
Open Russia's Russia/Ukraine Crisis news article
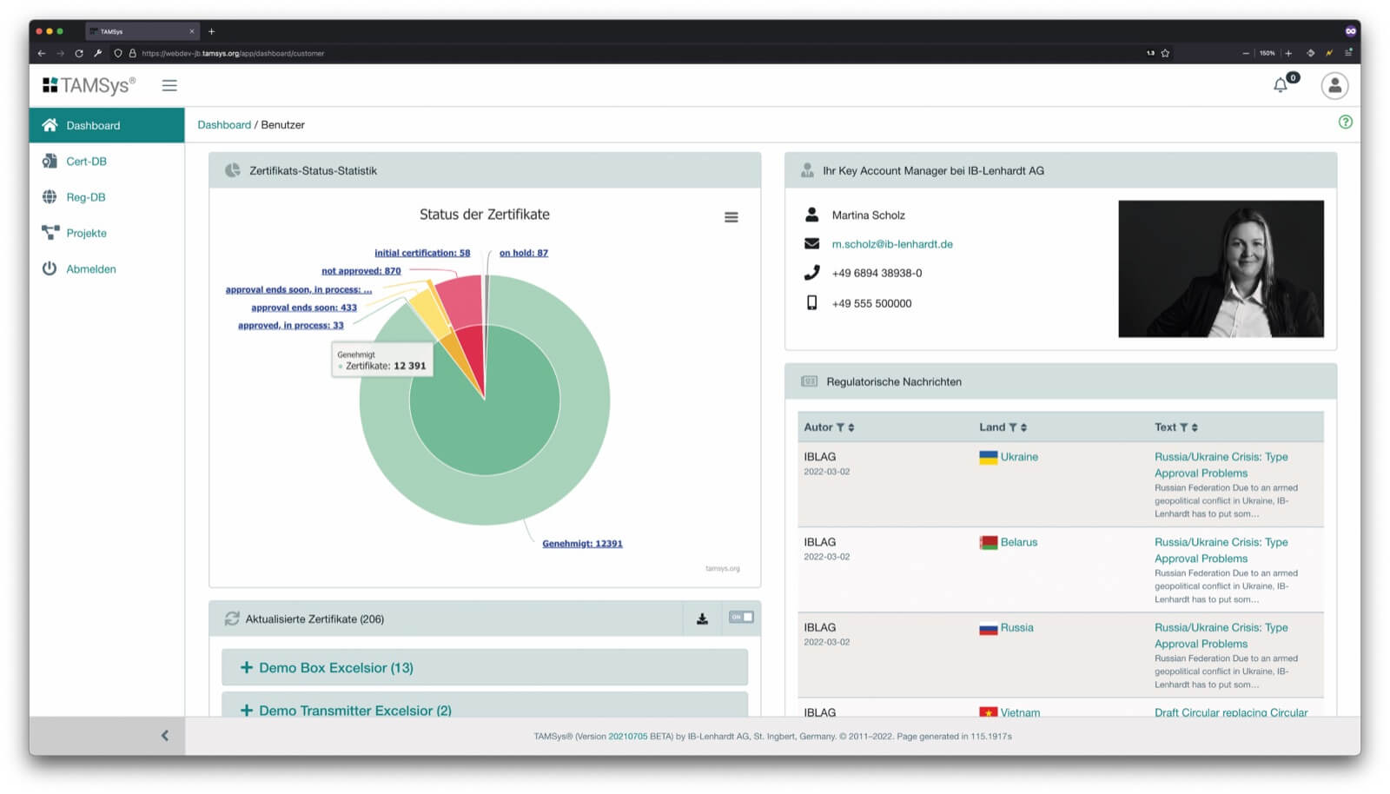pyautogui.click(x=1221, y=635)
